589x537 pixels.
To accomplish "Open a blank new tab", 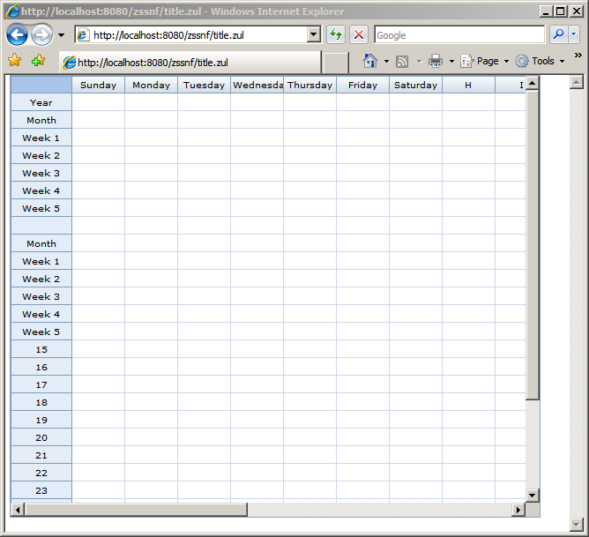I will pos(336,63).
